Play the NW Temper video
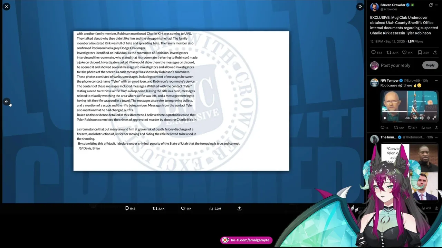 coord(385,118)
